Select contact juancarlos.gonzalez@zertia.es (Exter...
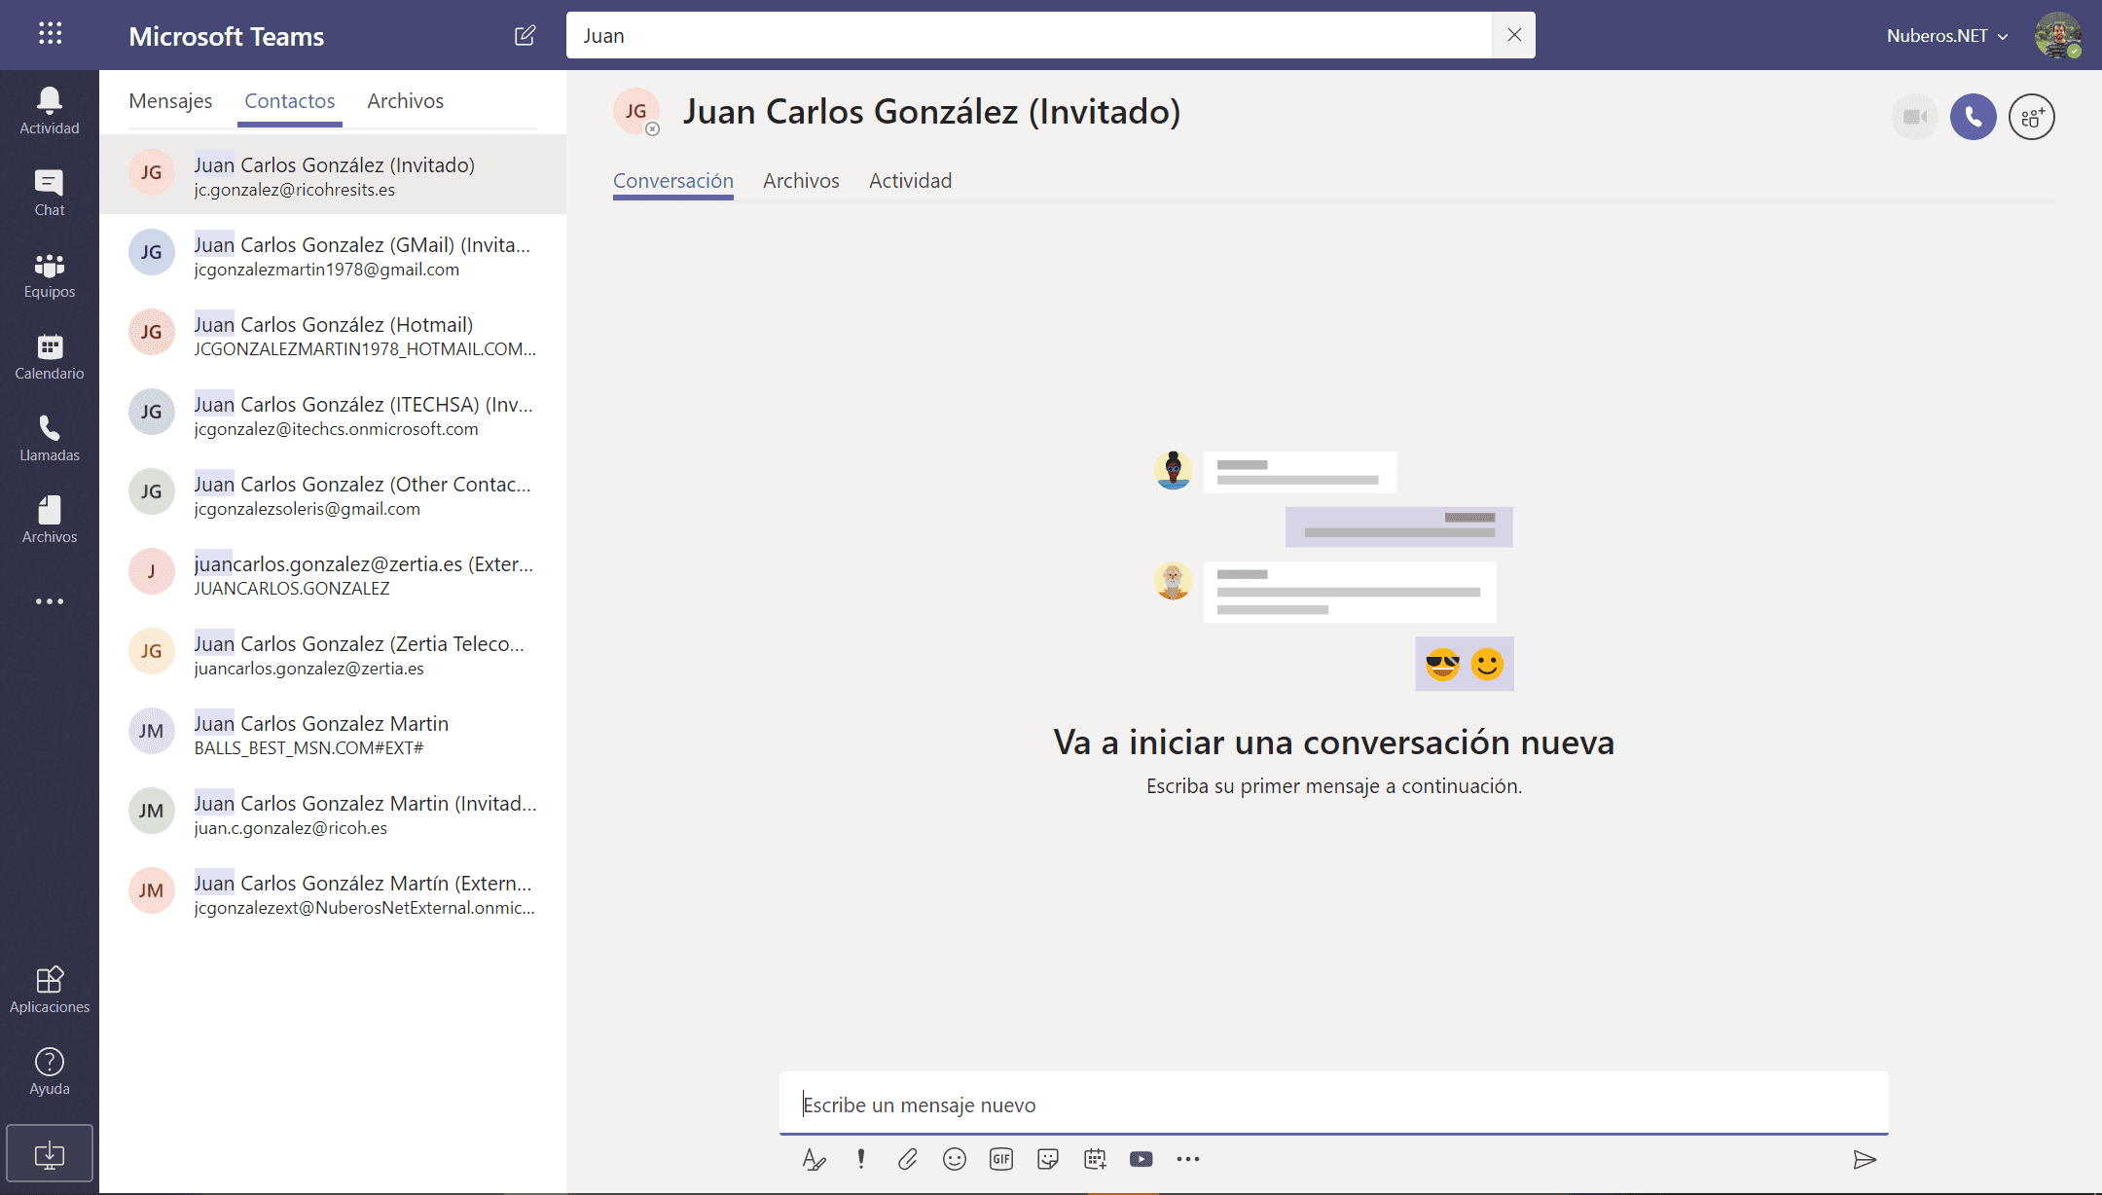2102x1195 pixels. point(333,574)
